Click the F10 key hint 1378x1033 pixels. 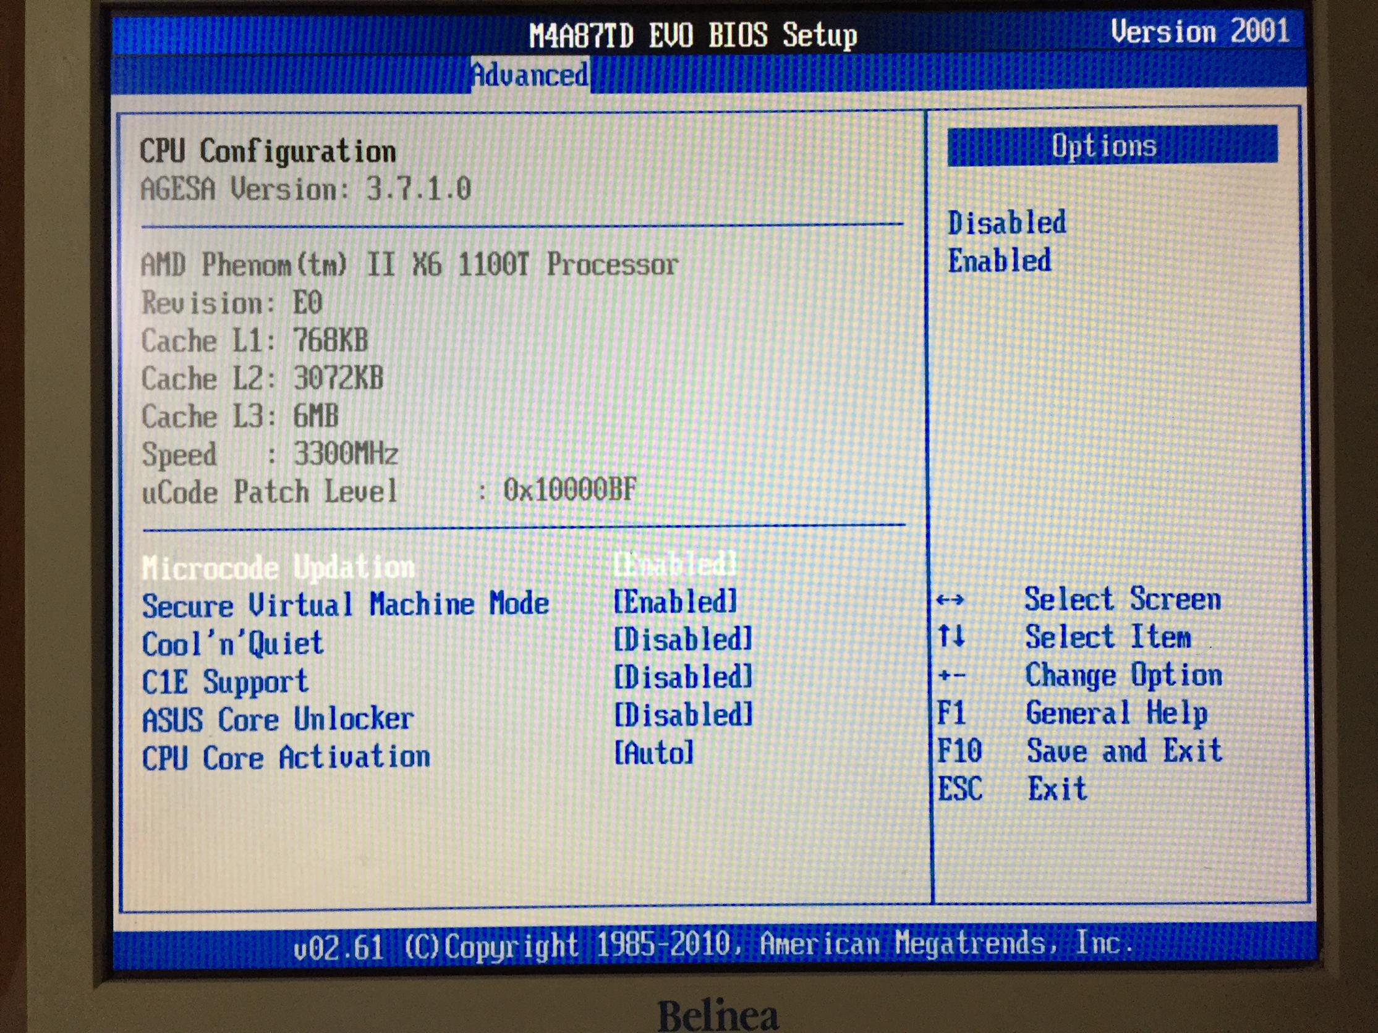[x=959, y=750]
